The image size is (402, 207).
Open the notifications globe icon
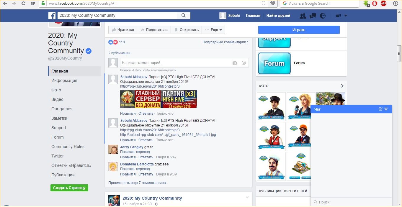pyautogui.click(x=323, y=16)
